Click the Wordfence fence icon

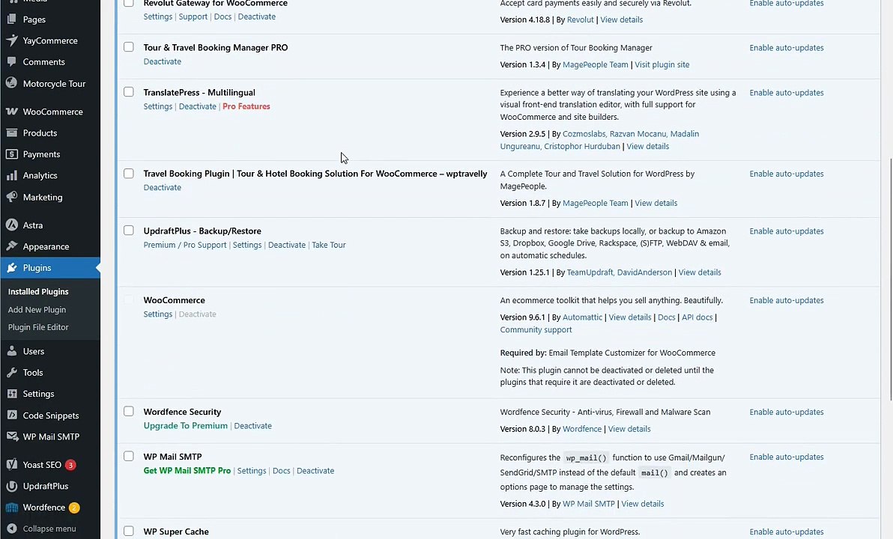pyautogui.click(x=11, y=507)
